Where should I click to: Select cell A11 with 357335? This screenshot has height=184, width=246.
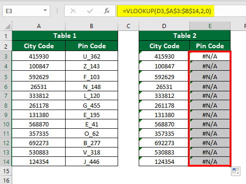(x=39, y=133)
